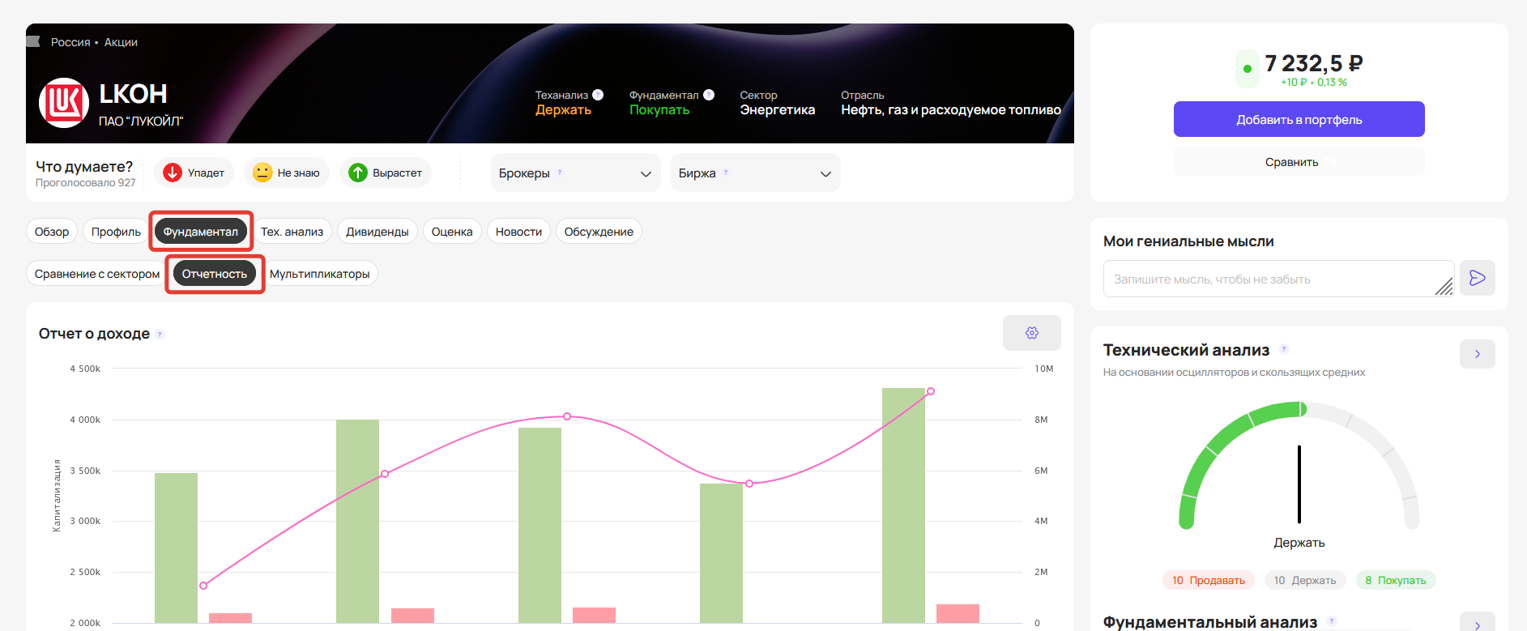Click the help icon beside Отчет о доходе
This screenshot has width=1527, height=631.
pyautogui.click(x=160, y=334)
